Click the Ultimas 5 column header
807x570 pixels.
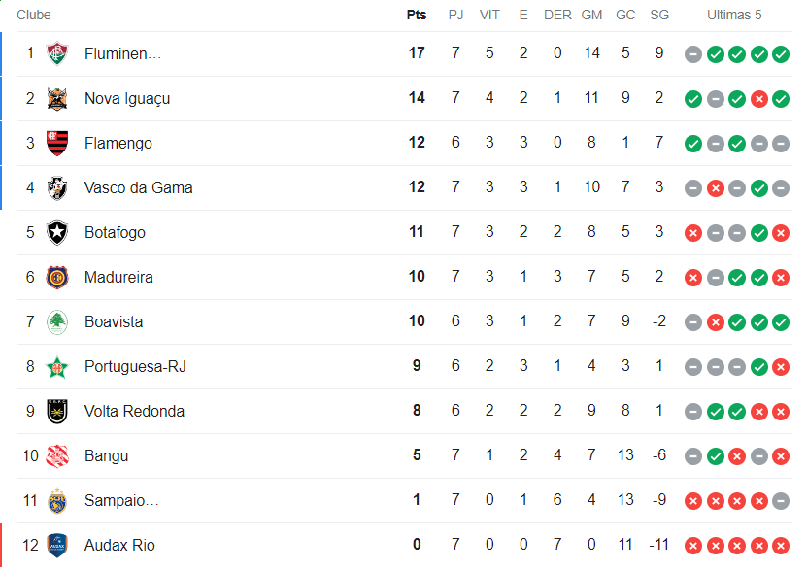734,15
